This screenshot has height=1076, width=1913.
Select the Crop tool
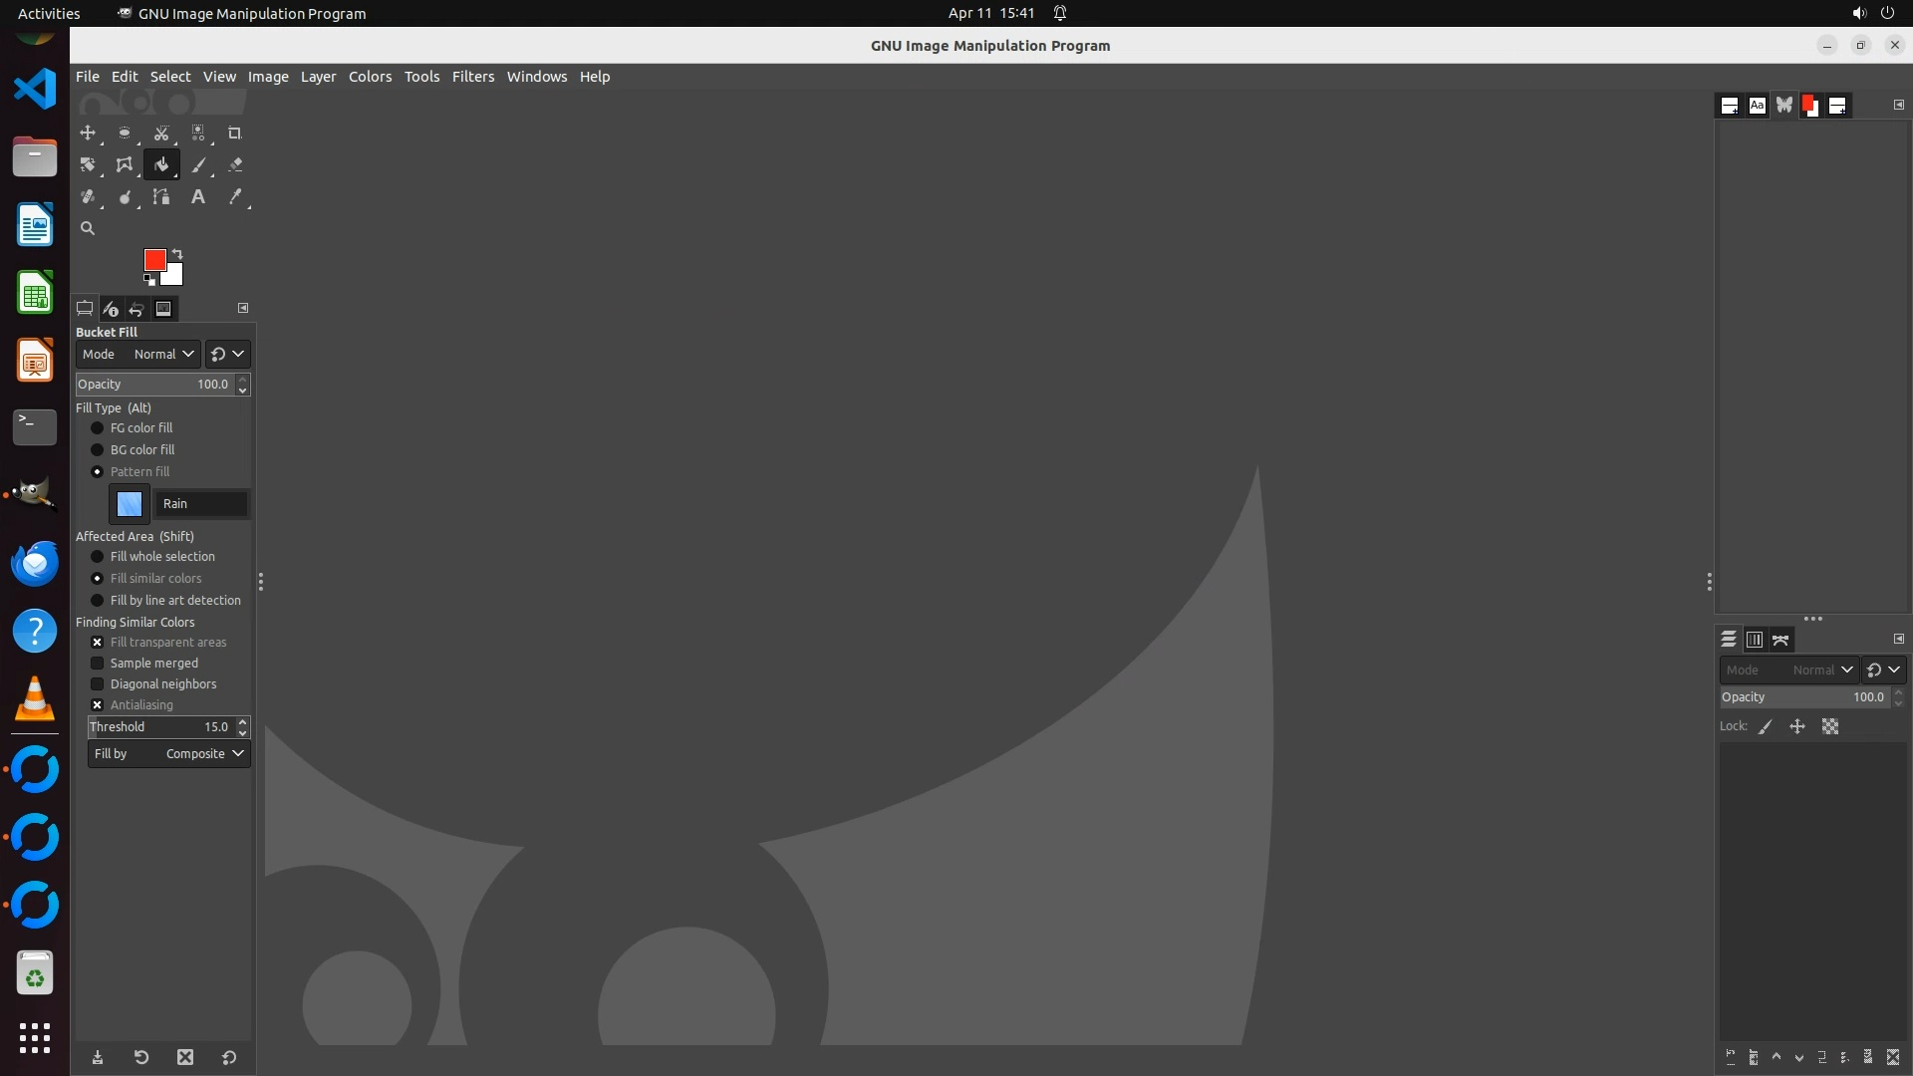(x=235, y=133)
